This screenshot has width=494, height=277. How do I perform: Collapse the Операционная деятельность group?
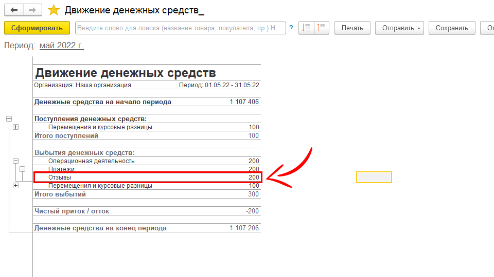[15, 161]
